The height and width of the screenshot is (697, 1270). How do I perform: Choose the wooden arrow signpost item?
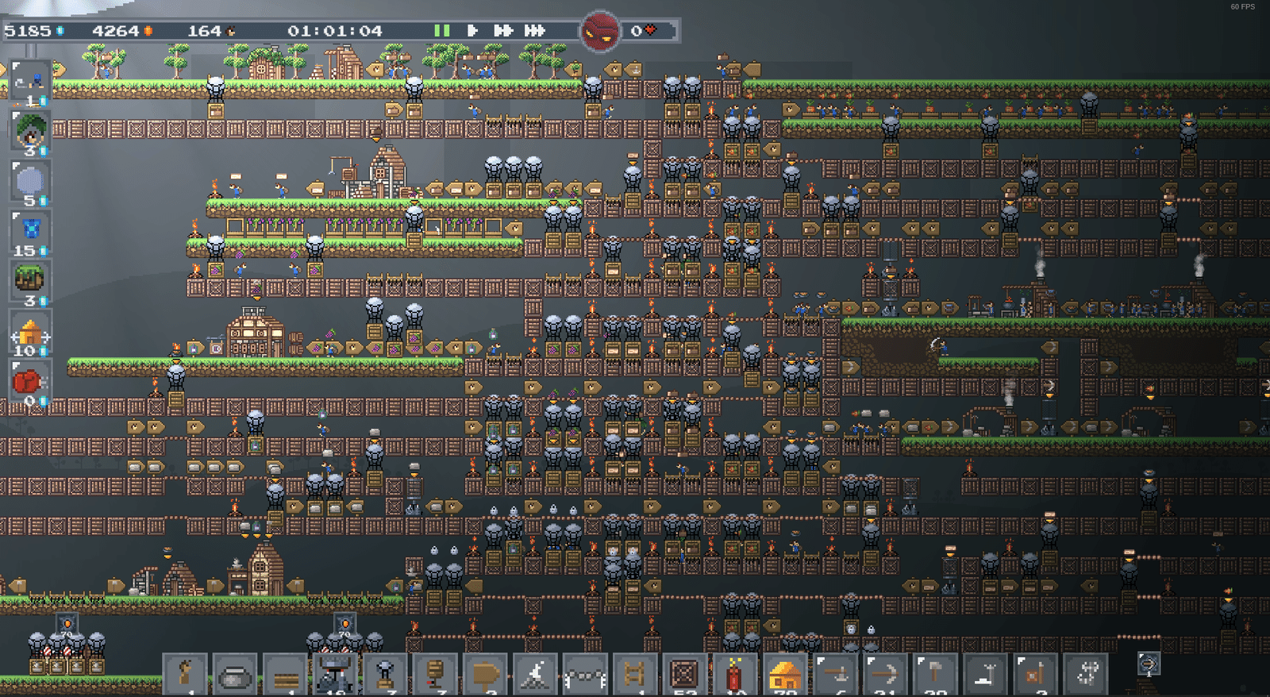pos(485,675)
